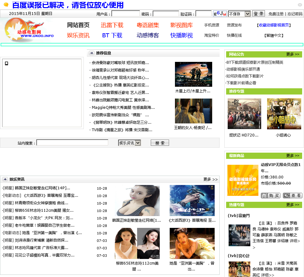Open the BT 下载 menu item
Viewport: 304px width, 277px height.
coord(112,35)
